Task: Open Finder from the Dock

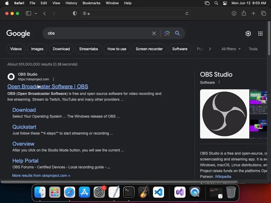Action: (40, 192)
